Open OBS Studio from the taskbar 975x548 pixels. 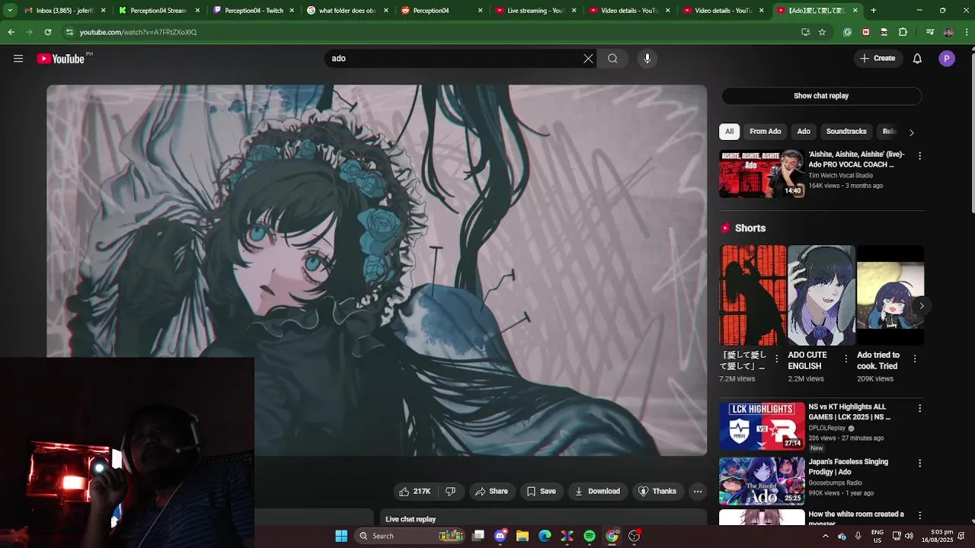click(634, 536)
